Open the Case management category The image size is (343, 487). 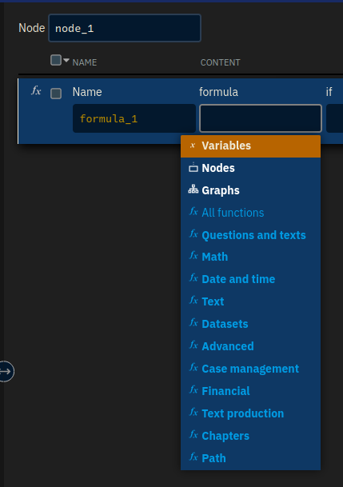pos(250,369)
